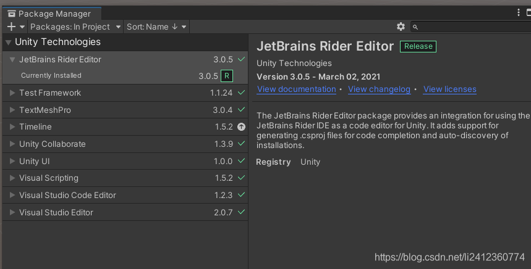Expand the Unity Collaborate package row
The image size is (531, 269).
tap(12, 144)
